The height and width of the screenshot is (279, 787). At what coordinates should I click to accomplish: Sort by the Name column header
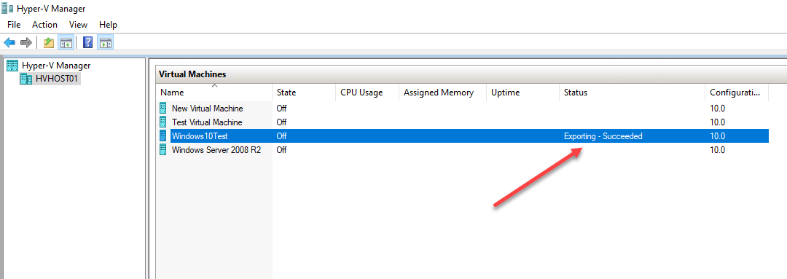pyautogui.click(x=214, y=93)
